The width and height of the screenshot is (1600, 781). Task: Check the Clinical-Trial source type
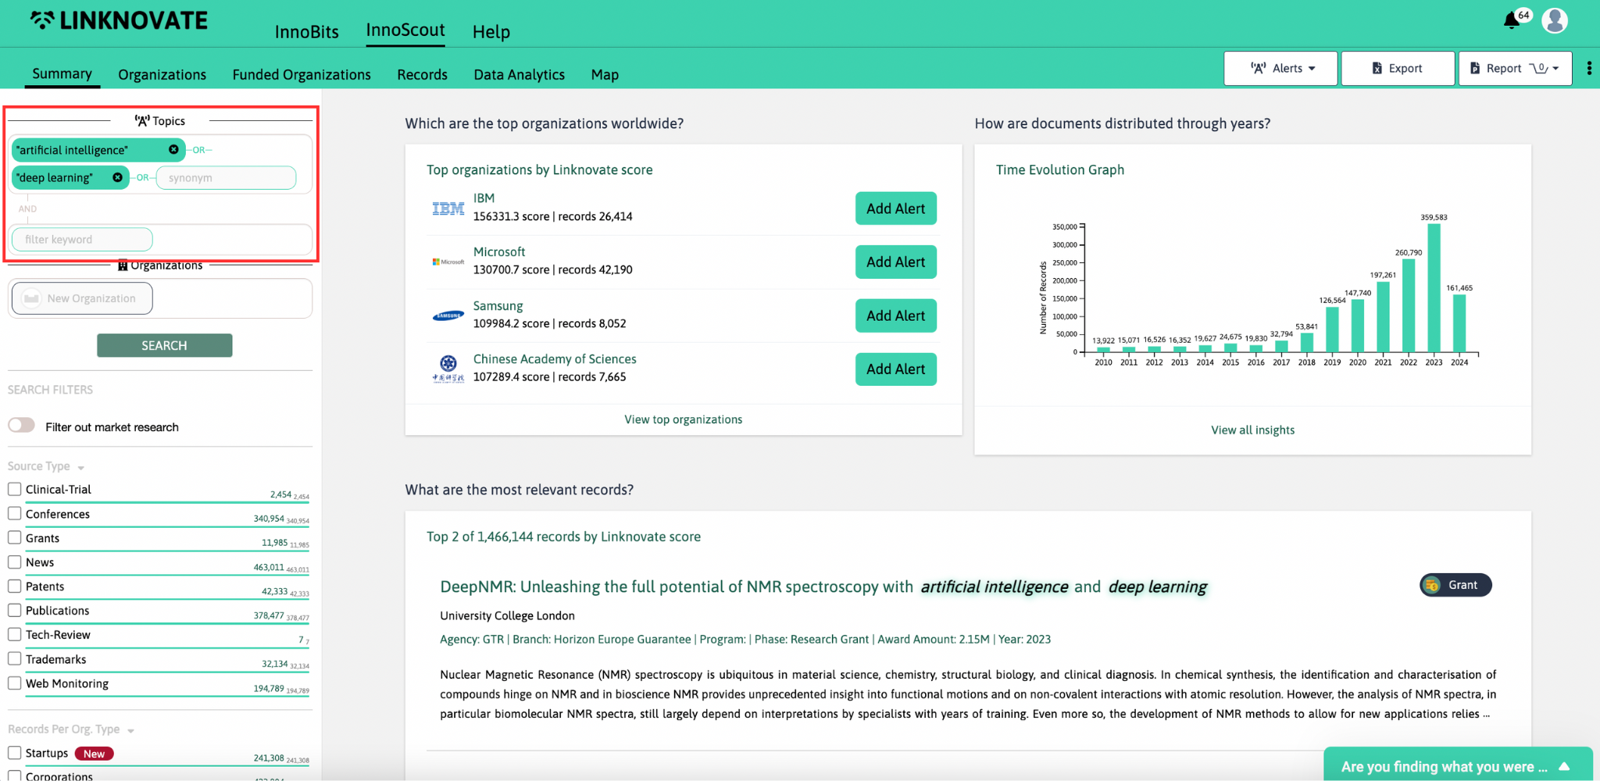[x=15, y=489]
